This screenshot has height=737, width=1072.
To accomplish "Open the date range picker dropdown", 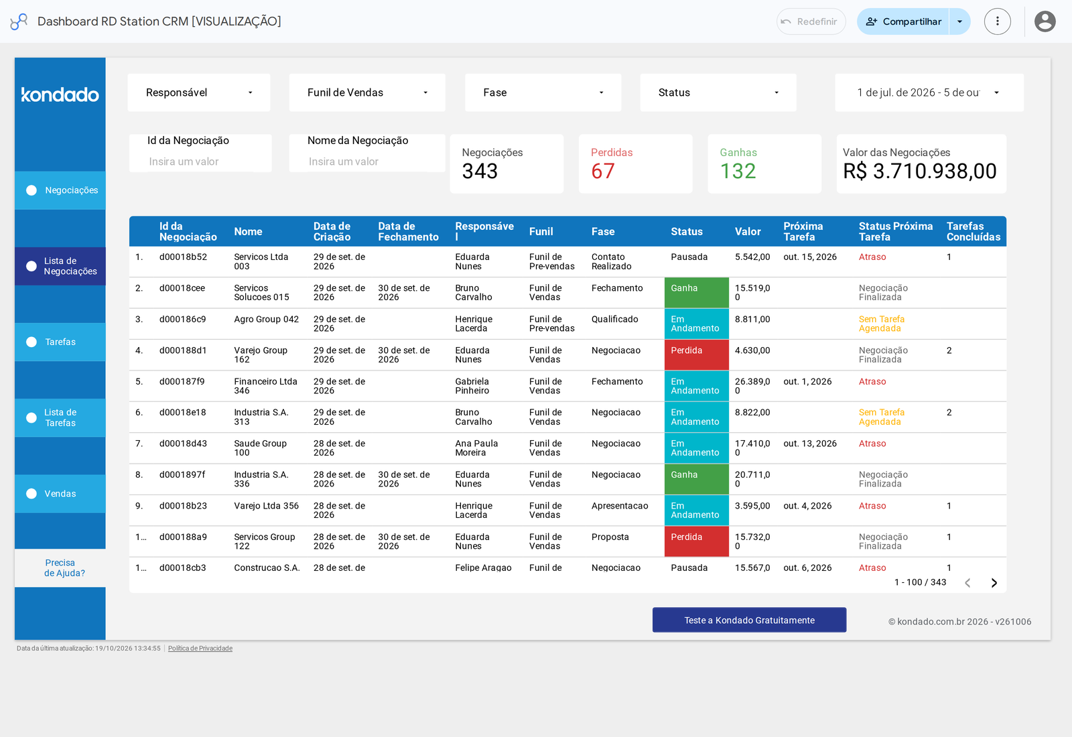I will pyautogui.click(x=929, y=92).
